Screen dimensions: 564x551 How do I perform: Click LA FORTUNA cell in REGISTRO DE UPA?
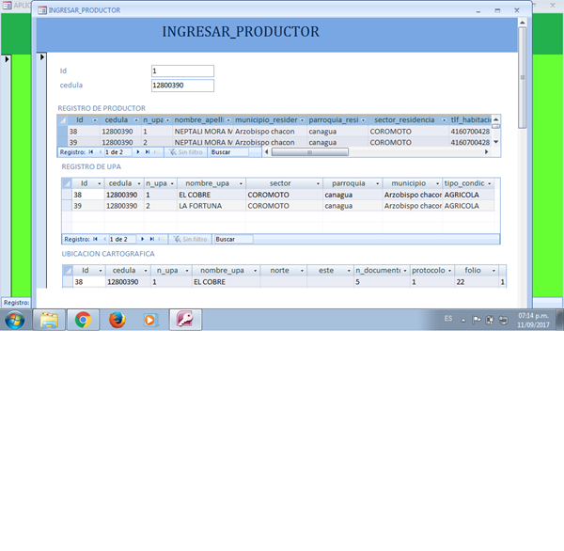click(x=211, y=206)
